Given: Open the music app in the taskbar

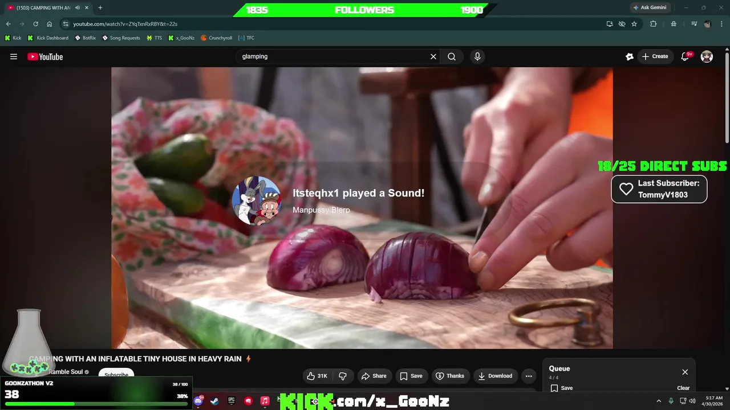Looking at the screenshot, I should (265, 401).
